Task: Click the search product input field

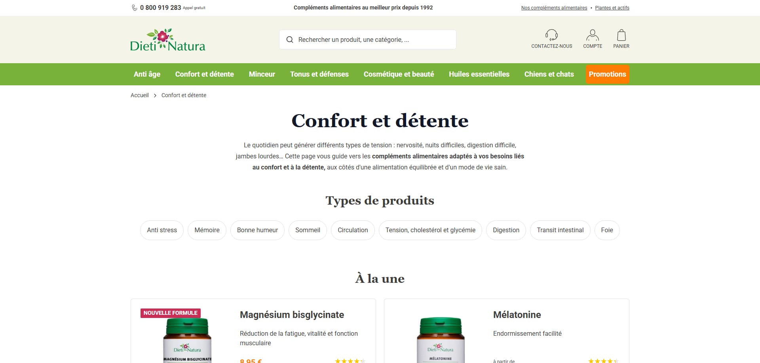Action: (368, 39)
